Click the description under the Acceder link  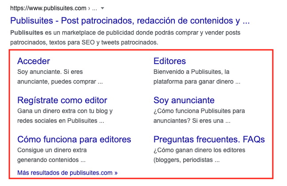tap(50, 72)
